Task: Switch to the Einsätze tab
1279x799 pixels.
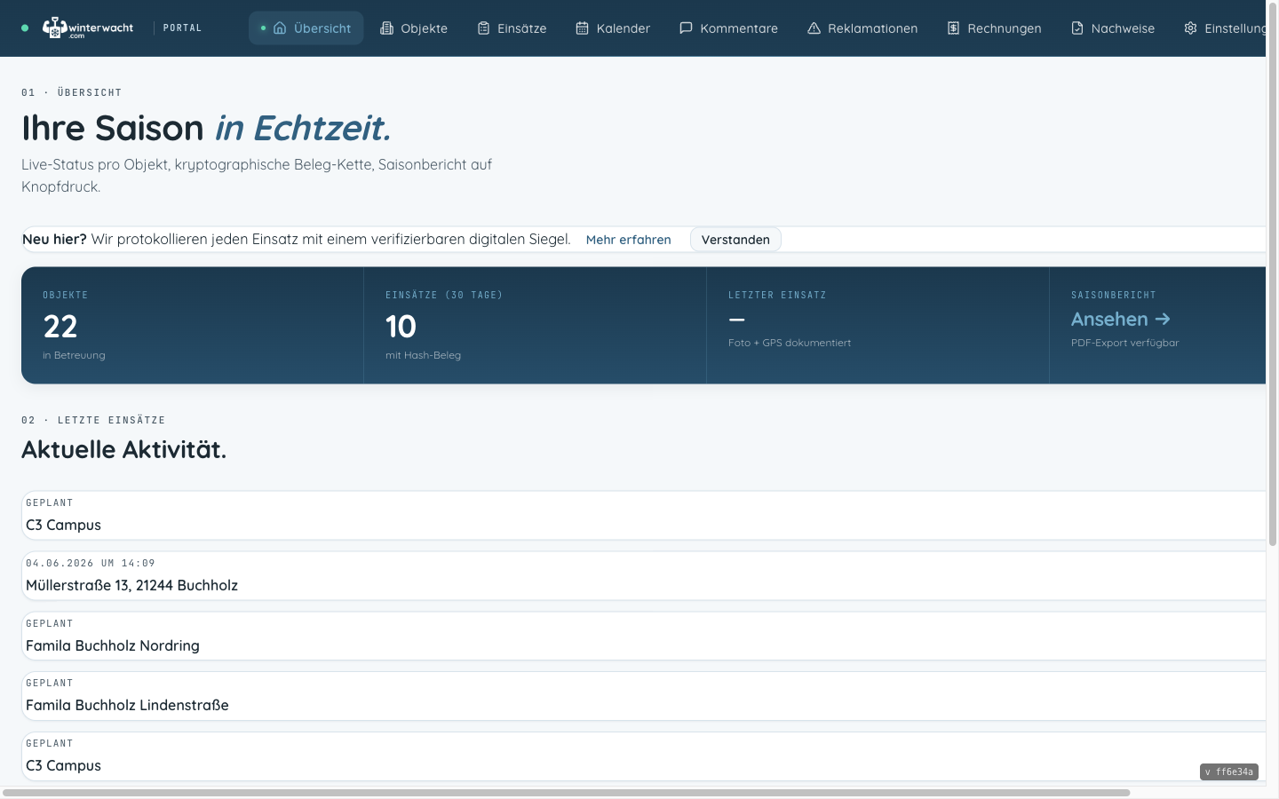Action: (512, 28)
